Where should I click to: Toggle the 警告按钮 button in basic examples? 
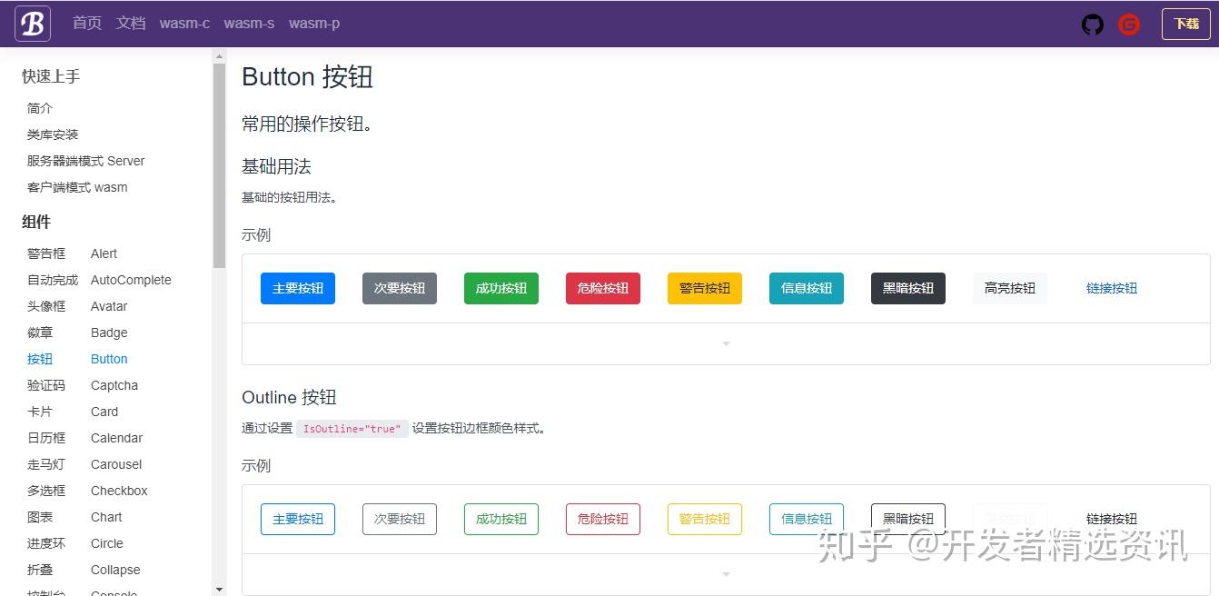point(704,287)
